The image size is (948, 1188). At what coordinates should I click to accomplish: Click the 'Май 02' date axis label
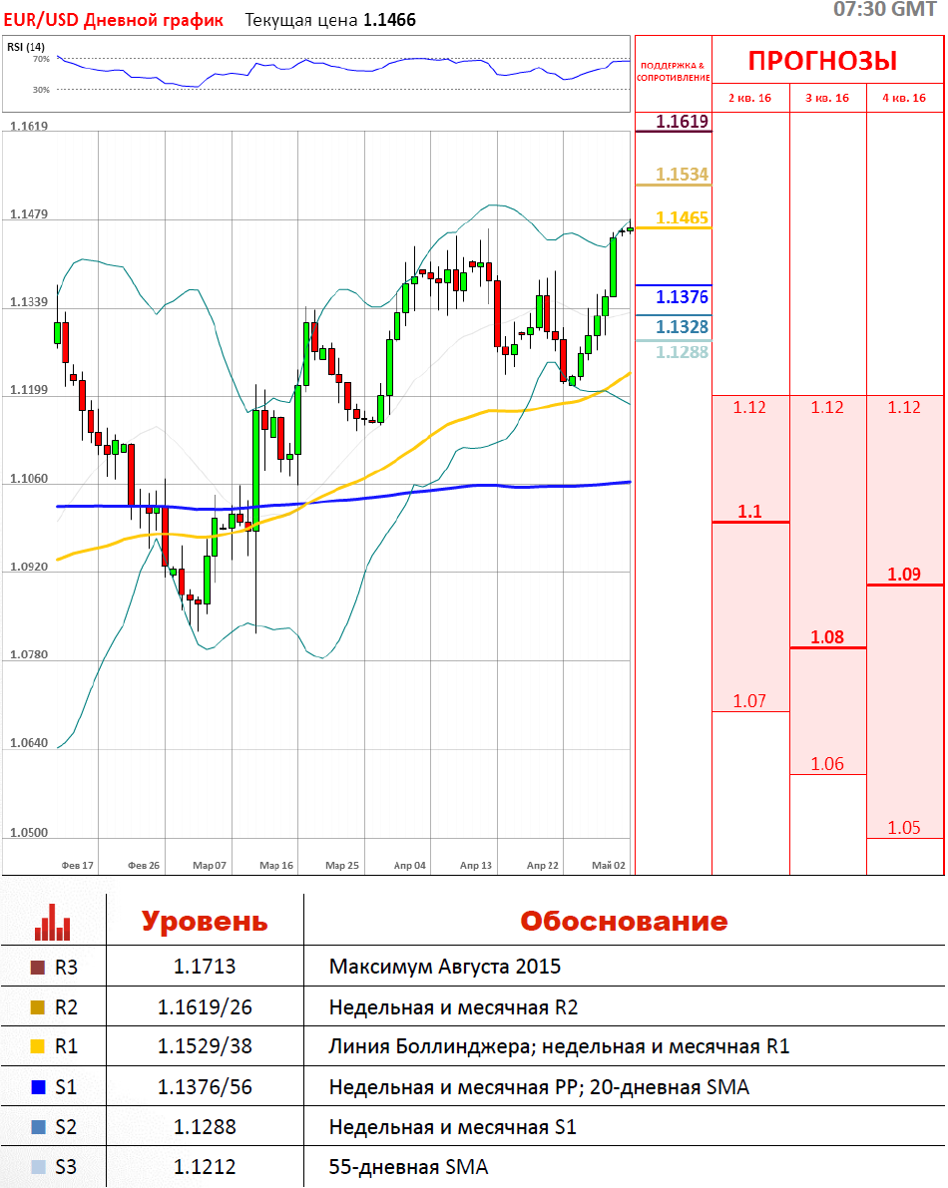tap(609, 865)
